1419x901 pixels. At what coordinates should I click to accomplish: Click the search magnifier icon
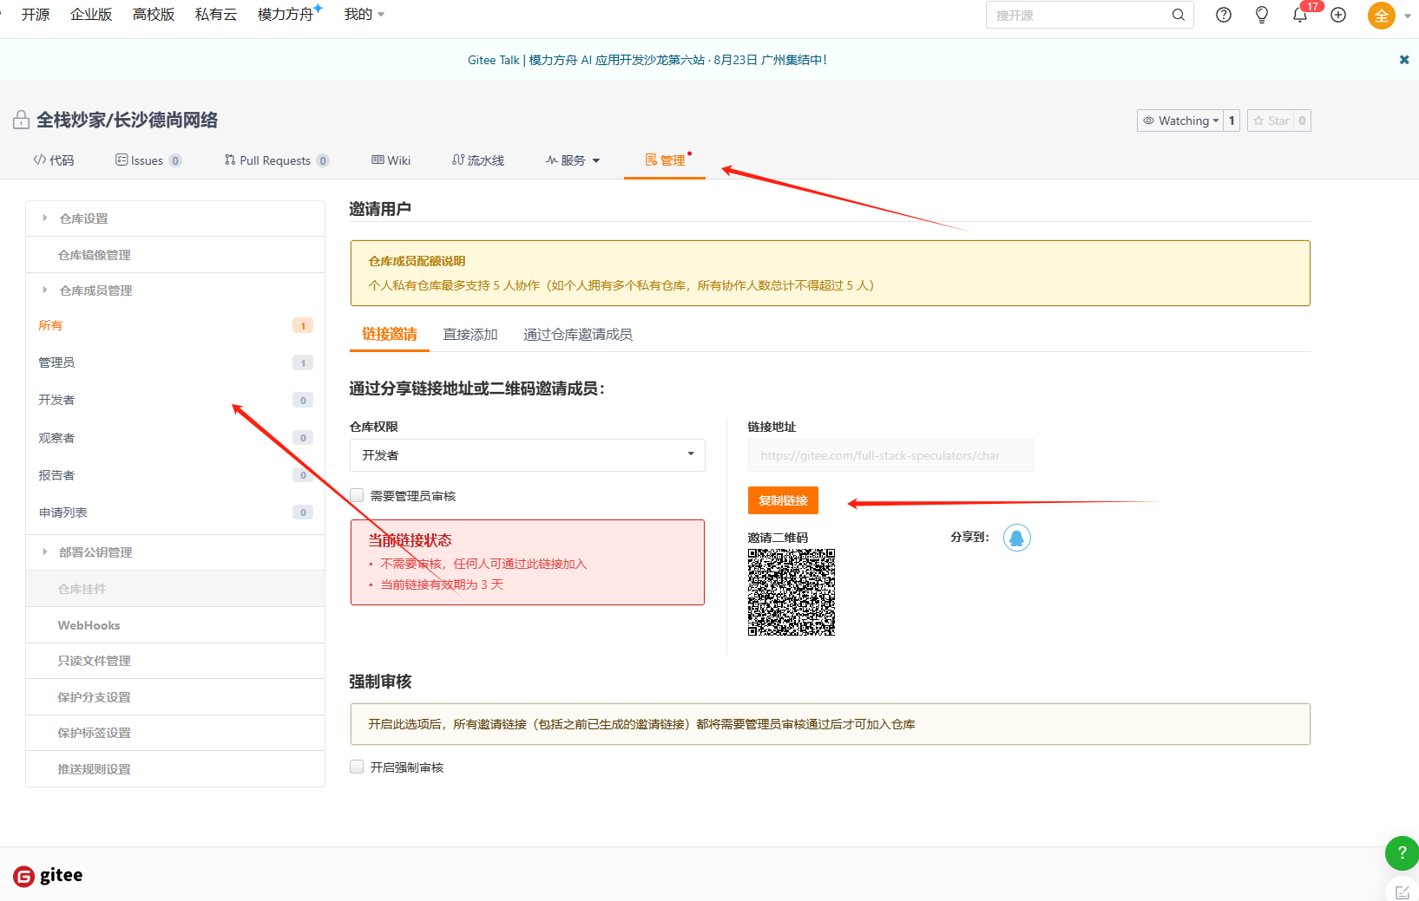(1178, 15)
